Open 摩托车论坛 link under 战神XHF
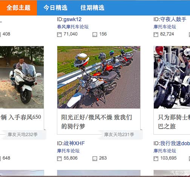The image size is (190, 177). tap(68, 151)
